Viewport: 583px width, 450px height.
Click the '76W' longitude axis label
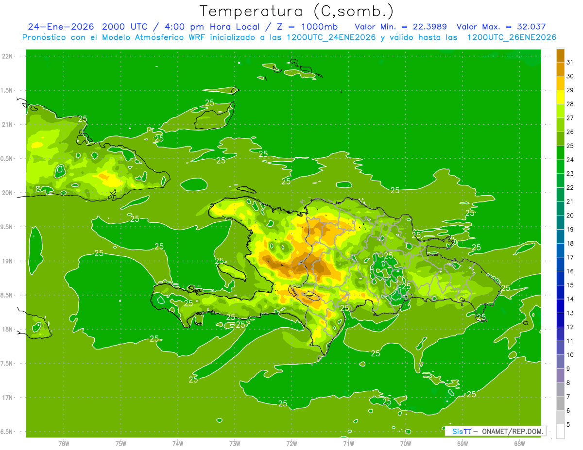pos(64,444)
